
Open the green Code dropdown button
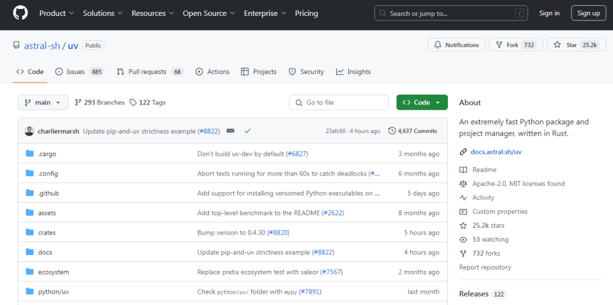422,102
